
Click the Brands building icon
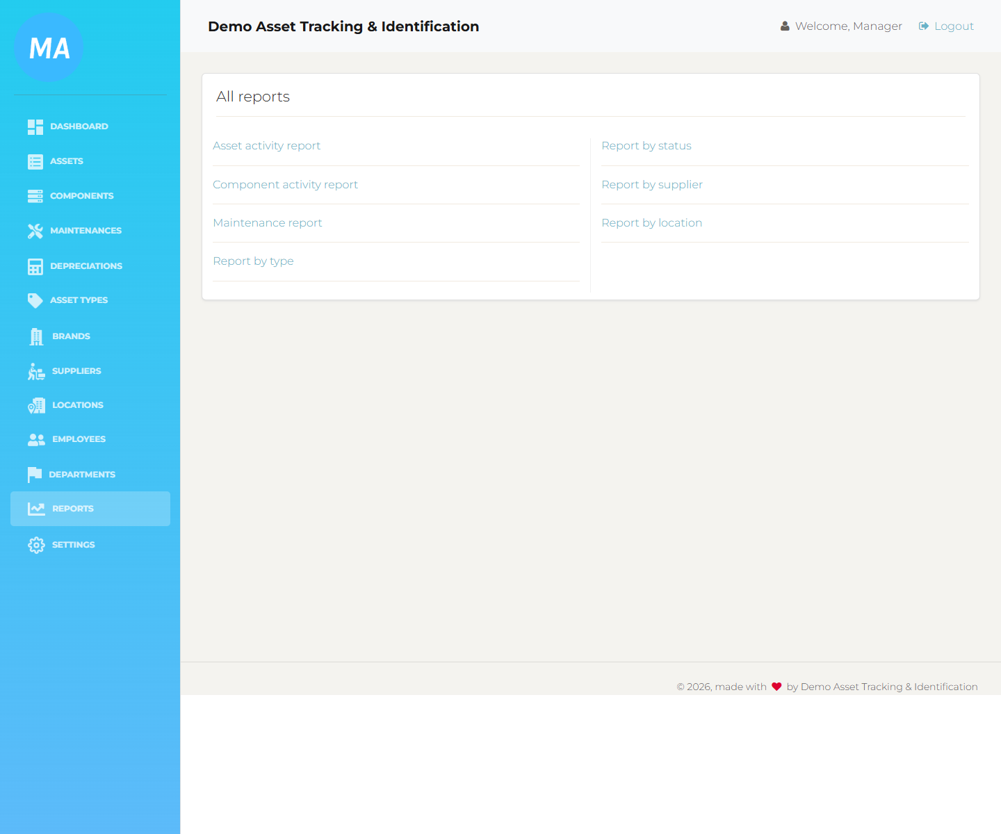36,336
